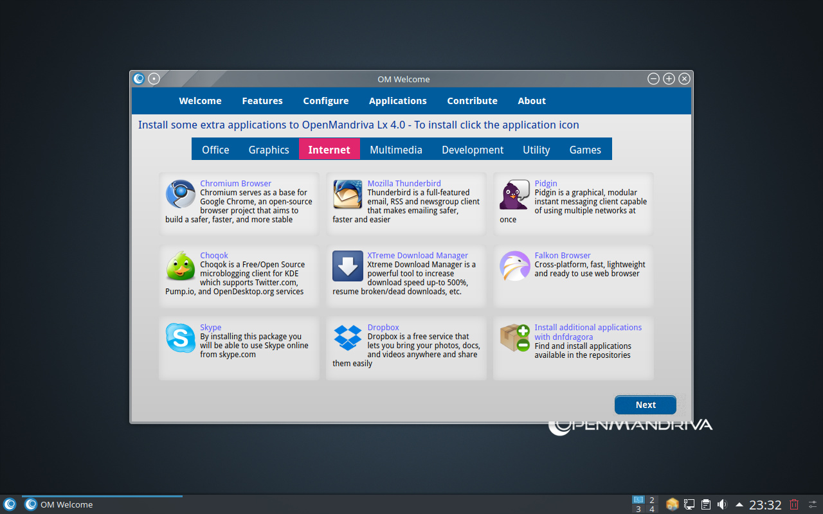Open the About page

pos(532,101)
